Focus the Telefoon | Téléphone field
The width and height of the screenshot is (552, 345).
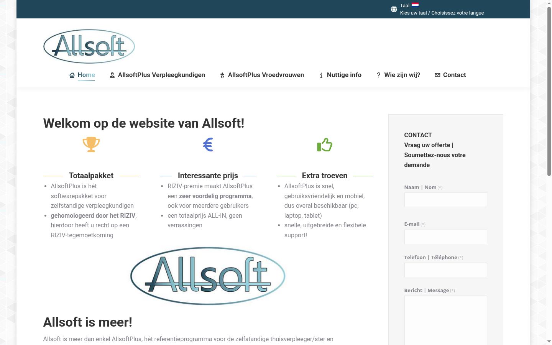445,270
